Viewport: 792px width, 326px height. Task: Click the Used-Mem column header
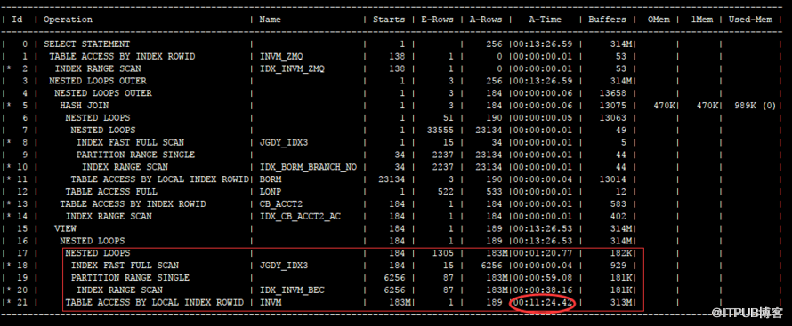click(x=750, y=20)
